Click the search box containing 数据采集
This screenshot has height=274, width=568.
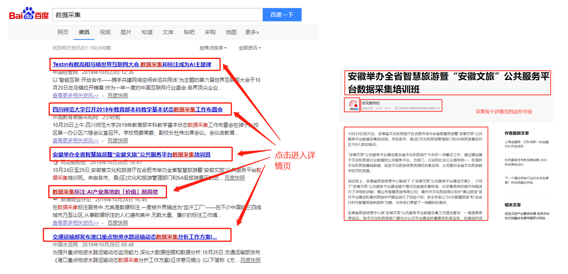[158, 15]
